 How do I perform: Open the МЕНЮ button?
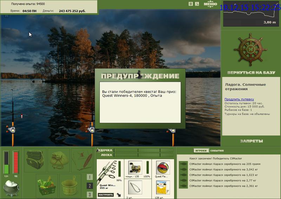pos(210,4)
